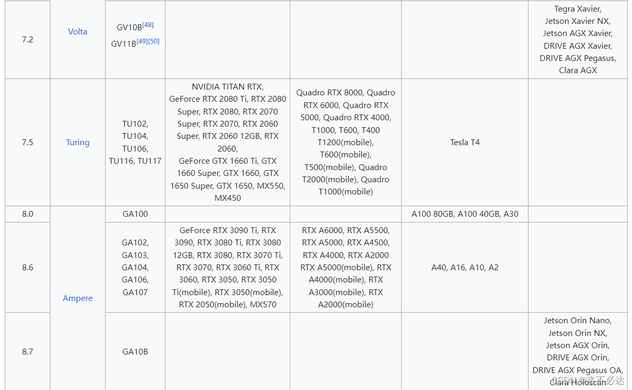This screenshot has width=632, height=390.
Task: Open the Volta architecture link
Action: point(77,31)
